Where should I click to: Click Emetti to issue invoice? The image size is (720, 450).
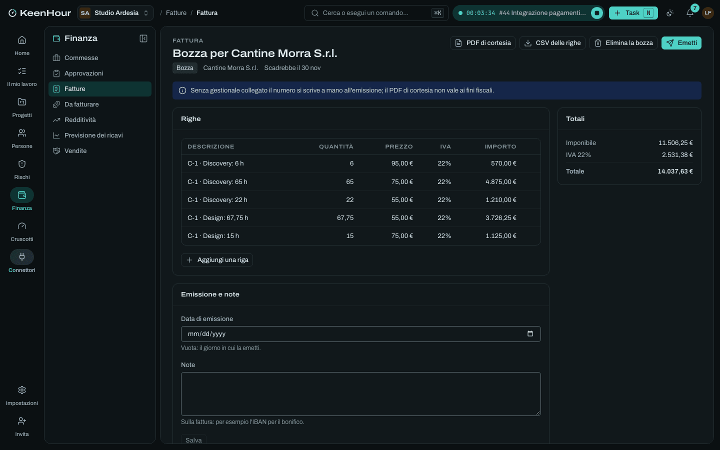681,43
